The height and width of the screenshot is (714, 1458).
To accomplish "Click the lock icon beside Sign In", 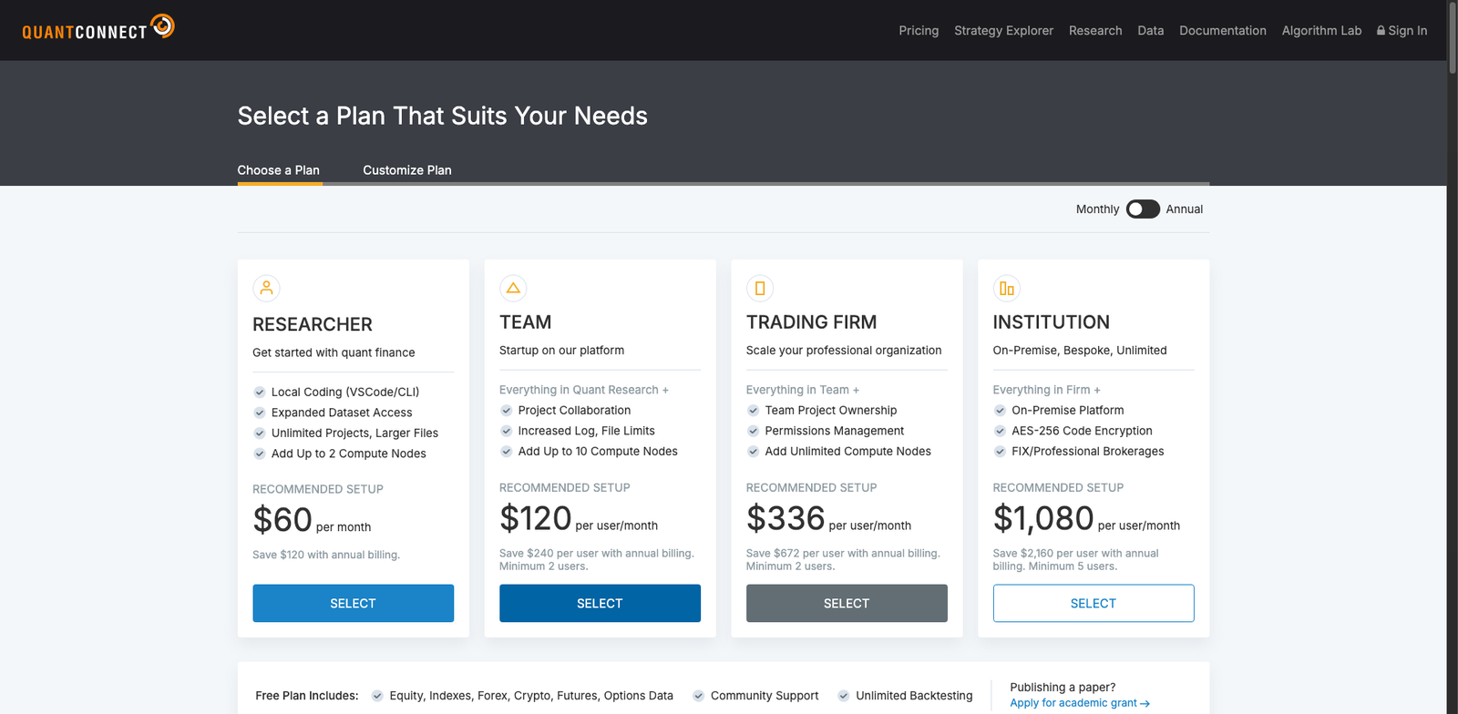I will tap(1381, 31).
